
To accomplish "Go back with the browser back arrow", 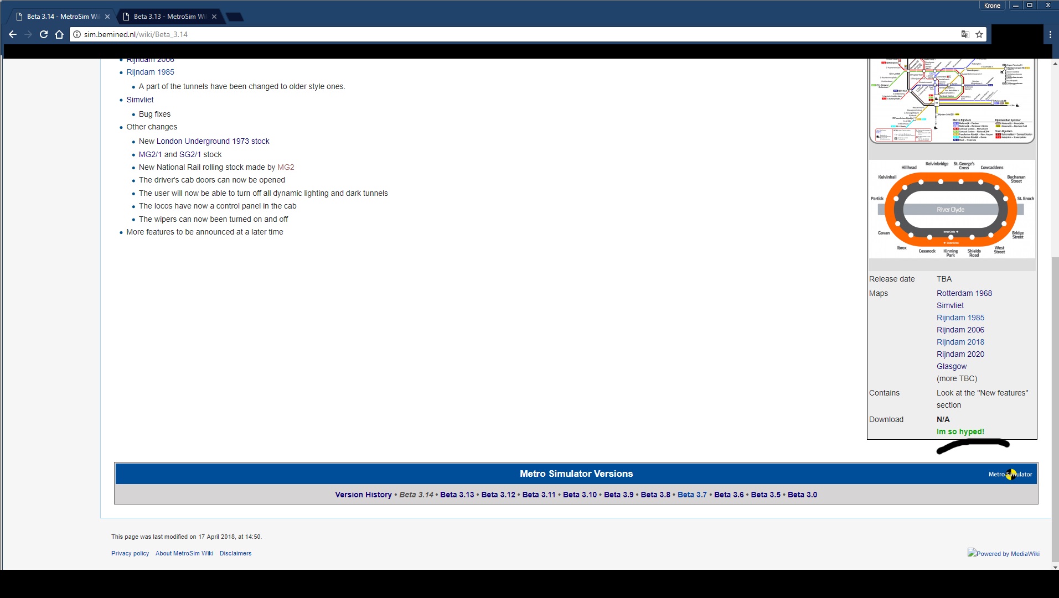I will pos(13,34).
